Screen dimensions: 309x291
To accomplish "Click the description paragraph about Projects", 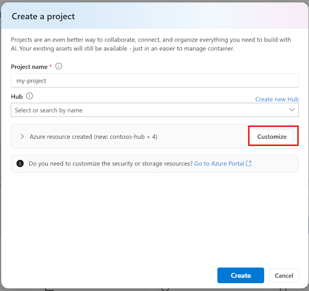I will click(x=151, y=44).
